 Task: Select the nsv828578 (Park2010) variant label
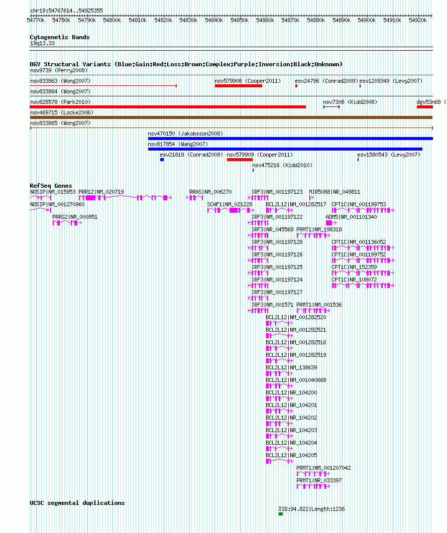coord(61,102)
